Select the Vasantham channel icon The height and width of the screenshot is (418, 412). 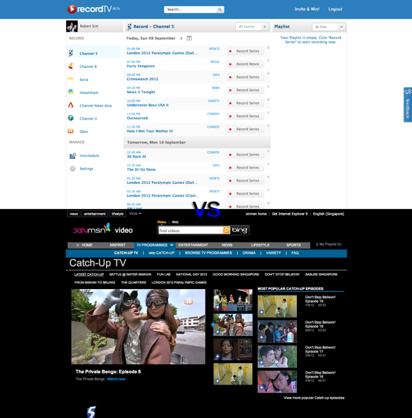pyautogui.click(x=70, y=92)
